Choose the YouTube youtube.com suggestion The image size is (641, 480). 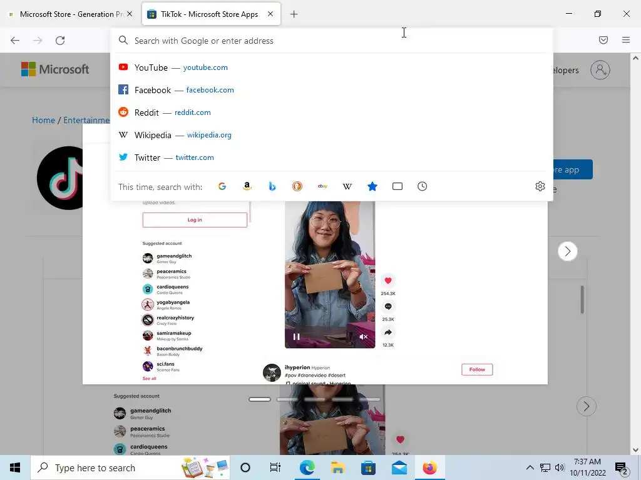tap(332, 67)
